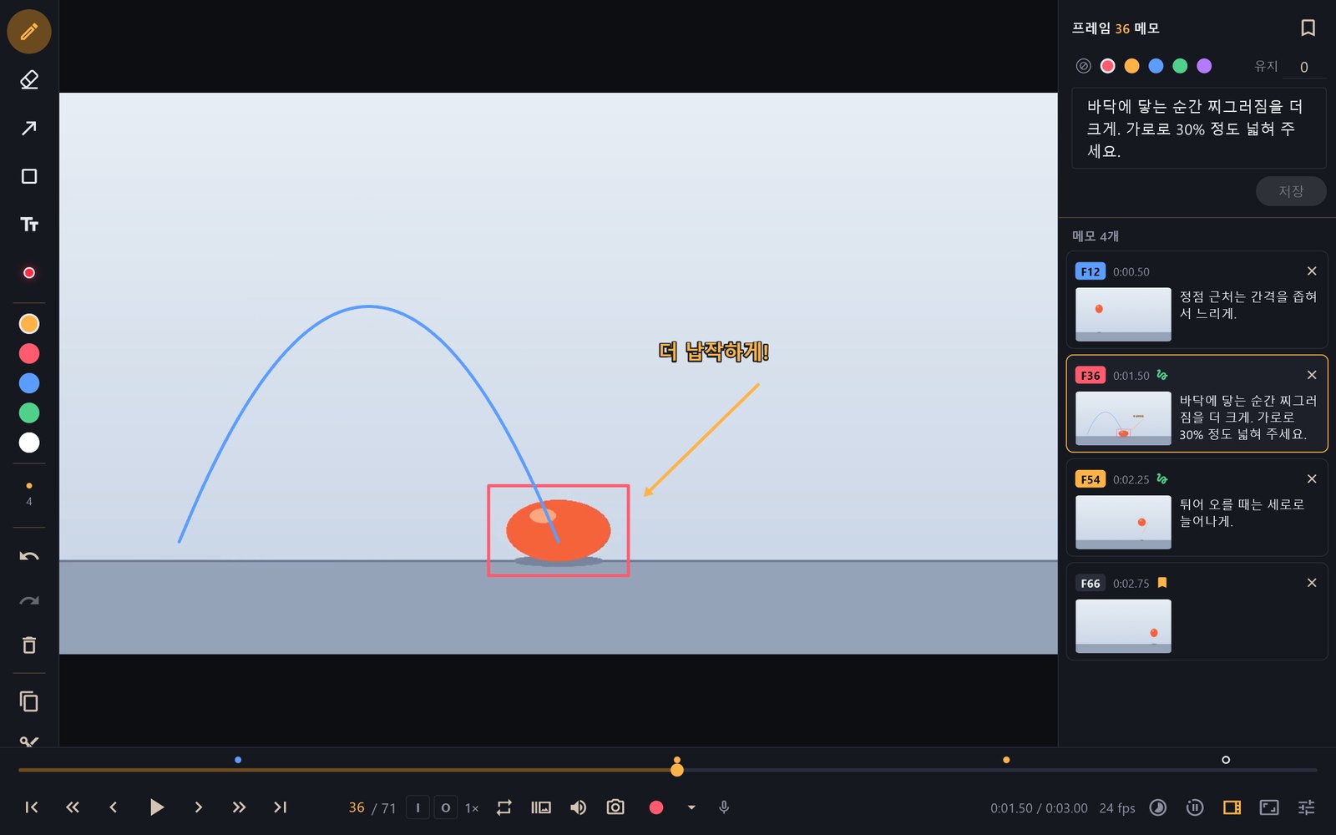Take a snapshot with the camera icon

pos(615,807)
